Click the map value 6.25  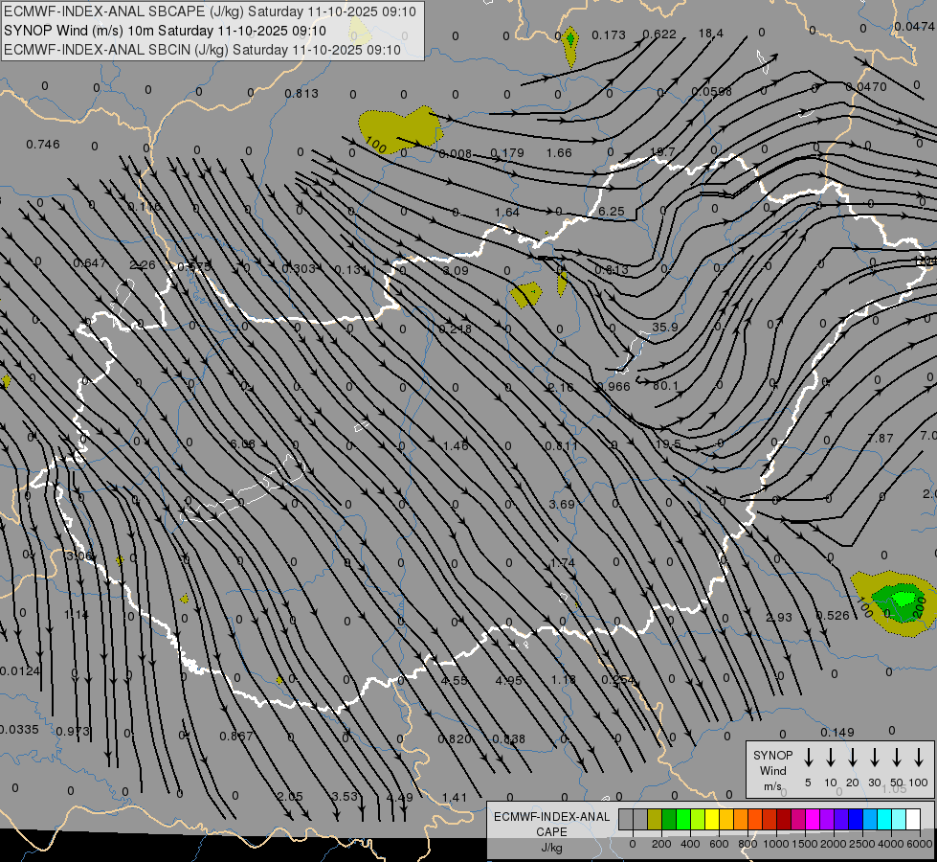click(612, 211)
